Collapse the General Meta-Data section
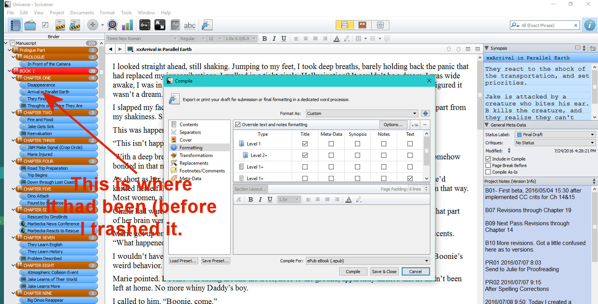The width and height of the screenshot is (598, 304). pos(486,125)
